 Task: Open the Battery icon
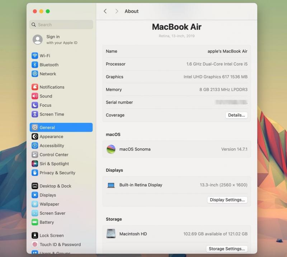click(35, 222)
